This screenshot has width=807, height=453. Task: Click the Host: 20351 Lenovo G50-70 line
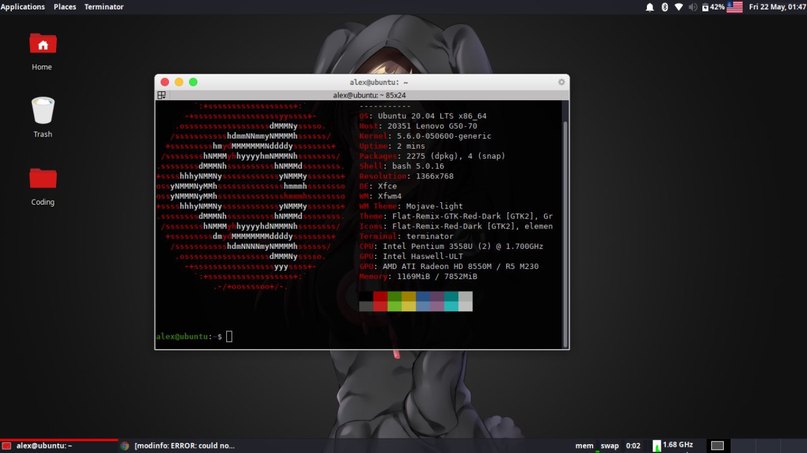(x=418, y=126)
